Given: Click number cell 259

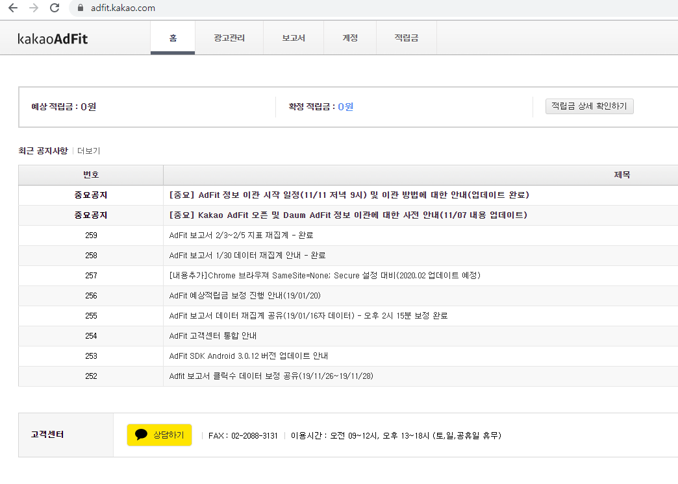Looking at the screenshot, I should point(91,236).
